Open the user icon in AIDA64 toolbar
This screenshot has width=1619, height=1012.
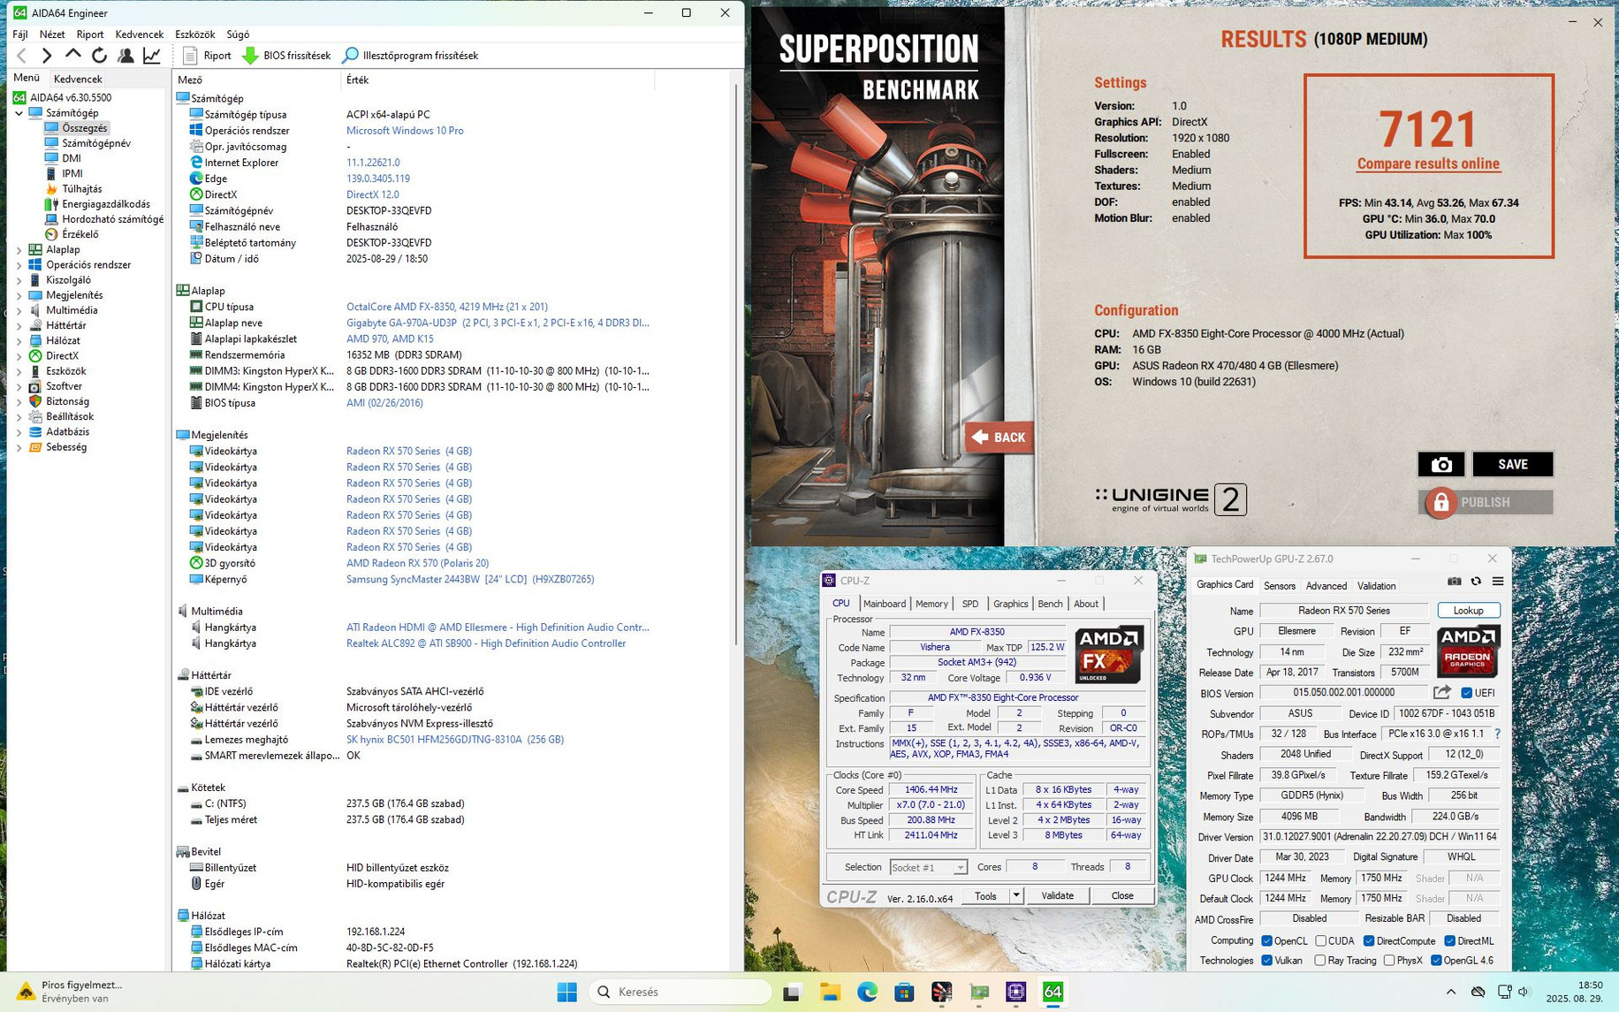point(125,56)
